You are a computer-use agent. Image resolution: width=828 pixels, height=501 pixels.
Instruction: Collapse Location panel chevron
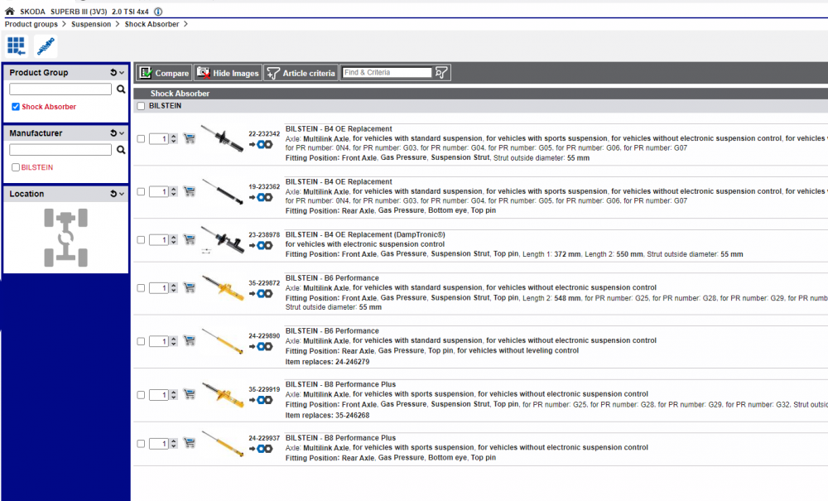(x=122, y=195)
